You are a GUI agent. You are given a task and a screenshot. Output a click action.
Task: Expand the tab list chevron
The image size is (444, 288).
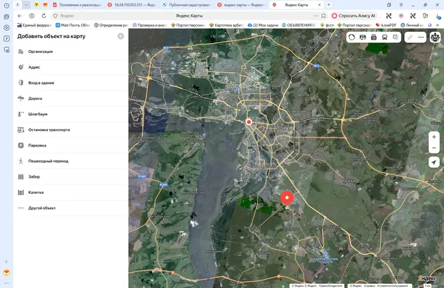(x=26, y=5)
